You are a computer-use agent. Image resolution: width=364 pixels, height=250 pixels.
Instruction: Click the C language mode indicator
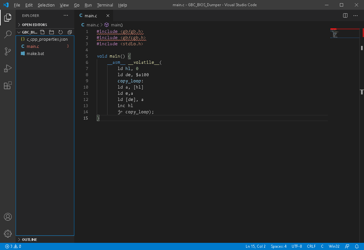[322, 246]
